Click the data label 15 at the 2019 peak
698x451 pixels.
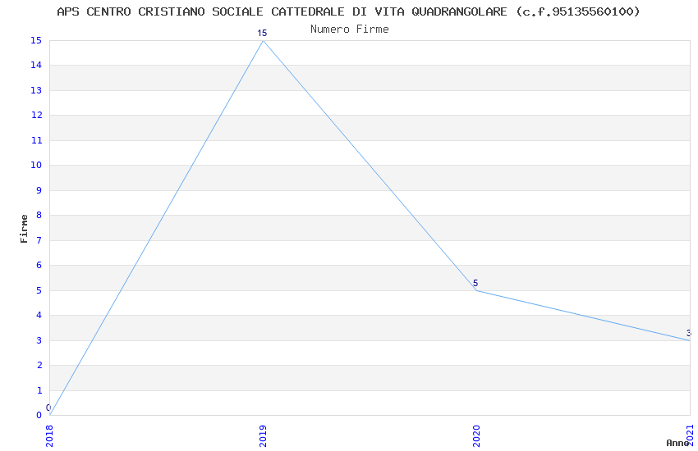click(262, 33)
